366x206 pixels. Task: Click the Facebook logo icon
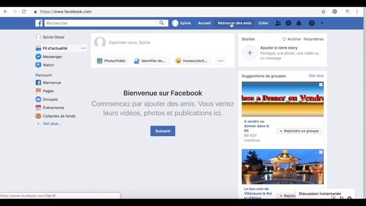(x=39, y=23)
